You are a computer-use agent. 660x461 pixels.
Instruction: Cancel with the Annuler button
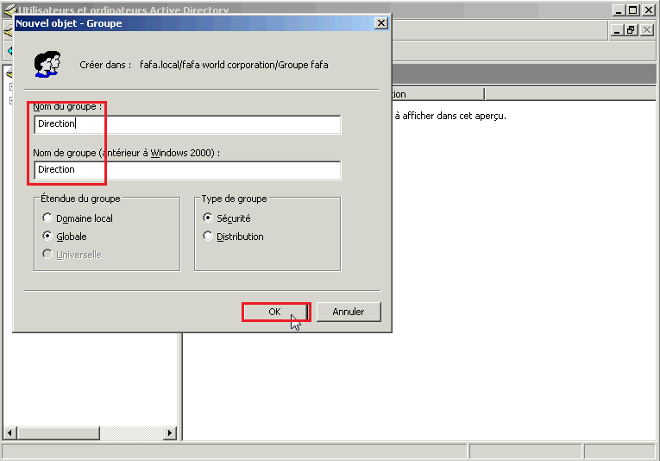tap(349, 312)
